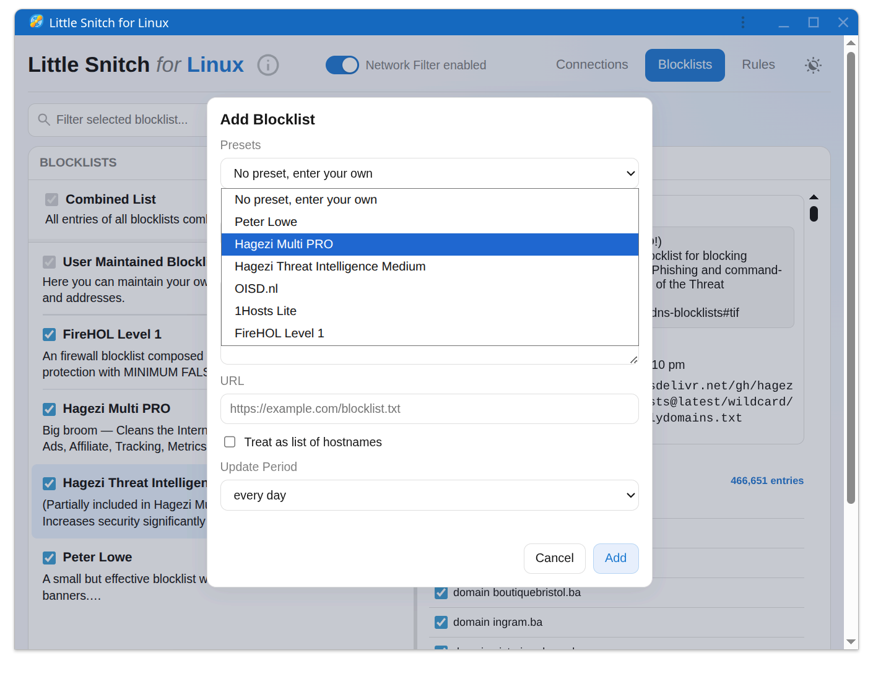Click the Little Snitch app icon in the title bar
The image size is (873, 679).
37,22
